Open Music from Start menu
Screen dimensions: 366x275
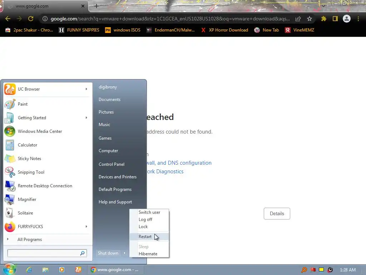(x=104, y=124)
